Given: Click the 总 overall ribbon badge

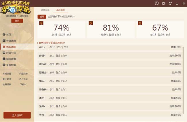Looking at the screenshot, I should tap(41, 23).
